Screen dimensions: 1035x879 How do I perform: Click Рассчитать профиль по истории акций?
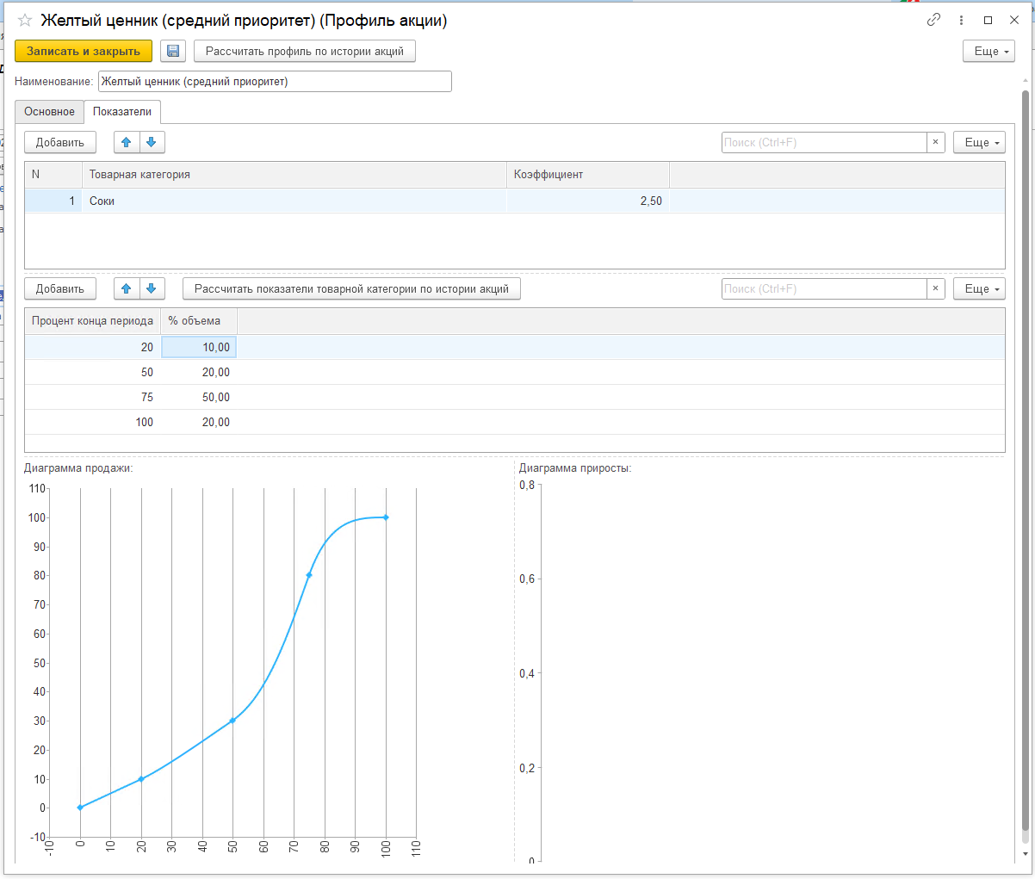[305, 52]
